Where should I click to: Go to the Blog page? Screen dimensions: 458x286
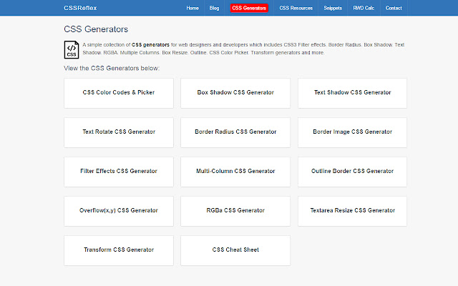(214, 8)
